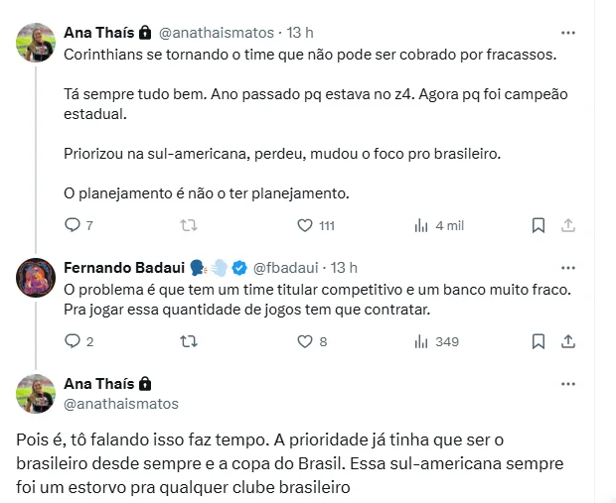Like Ana Thaís's tweet with 111 likes
The width and height of the screenshot is (616, 503).
click(306, 225)
